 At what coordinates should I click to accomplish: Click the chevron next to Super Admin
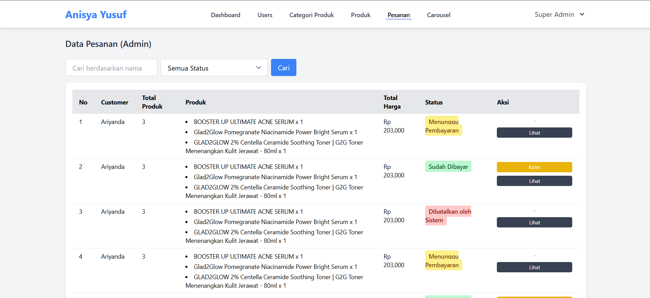[582, 14]
